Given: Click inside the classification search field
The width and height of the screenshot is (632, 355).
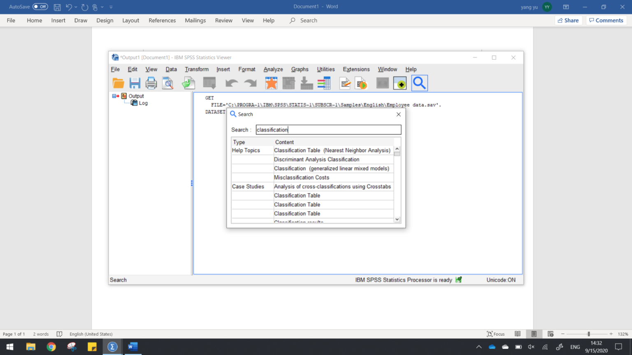Looking at the screenshot, I should 328,129.
